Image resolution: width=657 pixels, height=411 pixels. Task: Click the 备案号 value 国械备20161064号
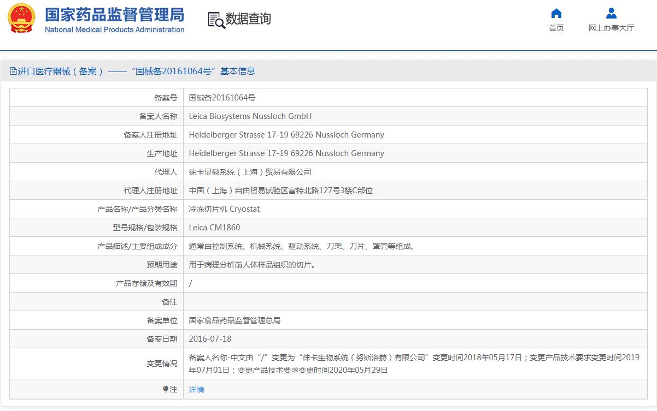point(222,98)
